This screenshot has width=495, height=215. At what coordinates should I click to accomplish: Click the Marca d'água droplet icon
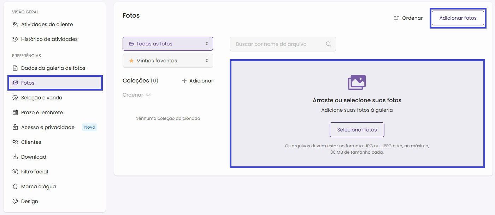coord(15,186)
